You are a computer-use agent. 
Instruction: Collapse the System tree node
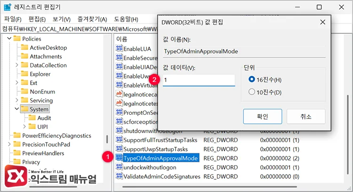(x=16, y=109)
